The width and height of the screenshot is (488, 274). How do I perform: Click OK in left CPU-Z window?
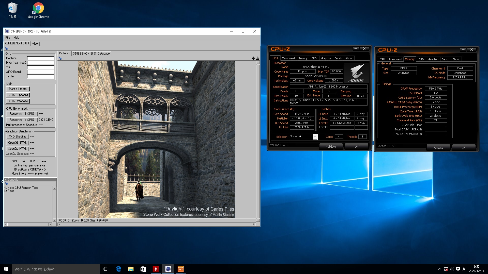[356, 147]
